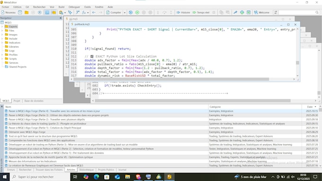Screen dimensions: 322x181
Task: Create a new file with Nouveau
Action: [9, 12]
